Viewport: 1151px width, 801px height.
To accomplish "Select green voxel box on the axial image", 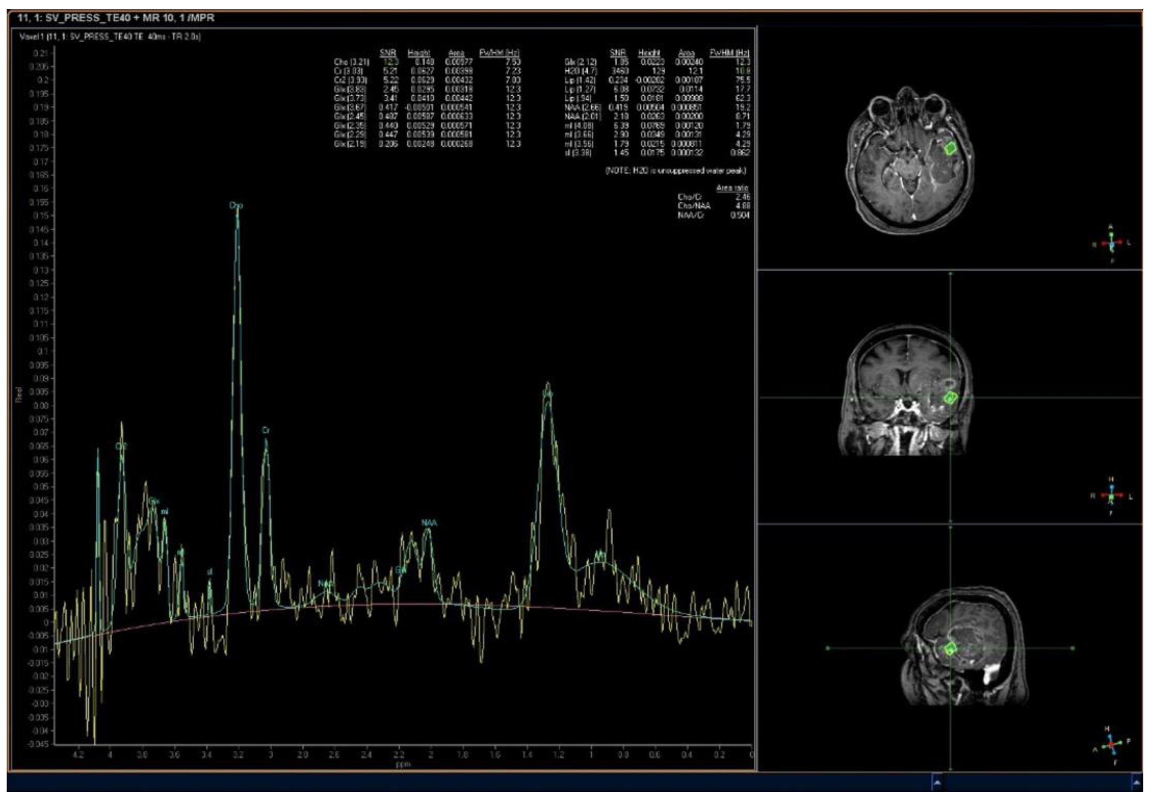I will pos(950,148).
